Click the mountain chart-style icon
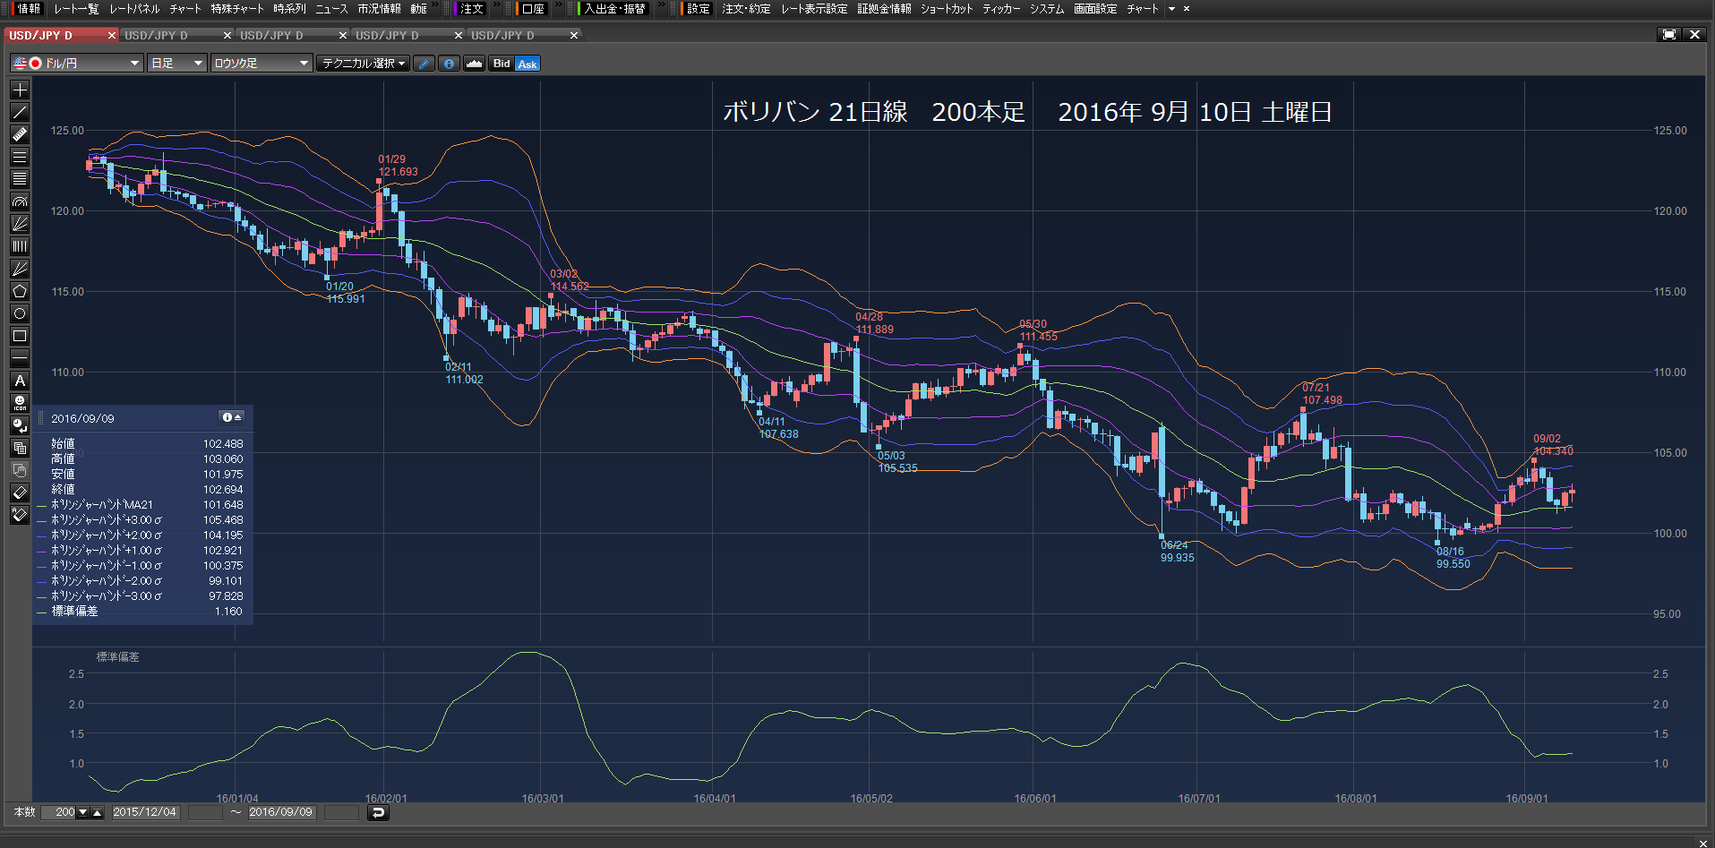The width and height of the screenshot is (1715, 848). click(475, 64)
